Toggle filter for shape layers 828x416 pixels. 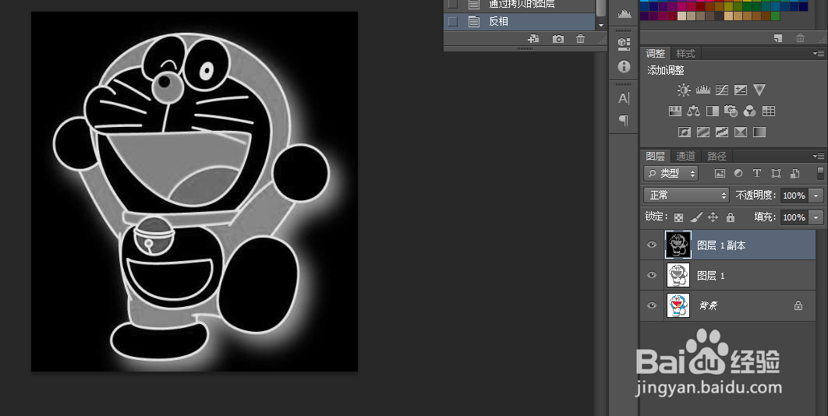click(x=776, y=173)
